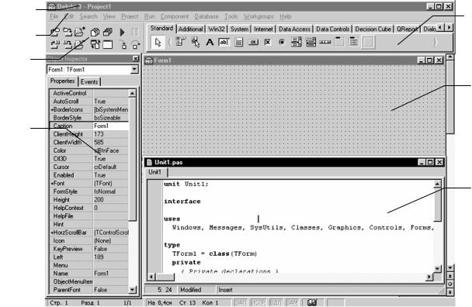This screenshot has height=307, width=472.
Task: Pick the RadioButton component from the palette
Action: coord(282,42)
